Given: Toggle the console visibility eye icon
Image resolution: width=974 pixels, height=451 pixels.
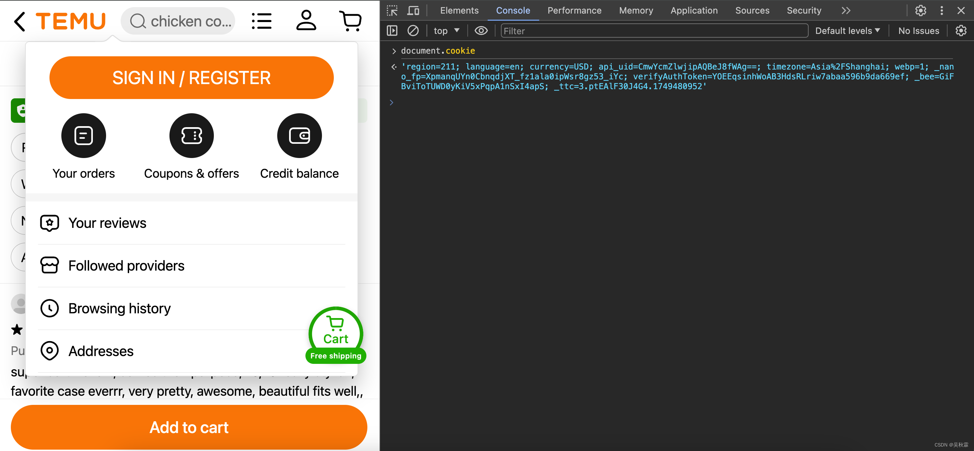Looking at the screenshot, I should (481, 31).
